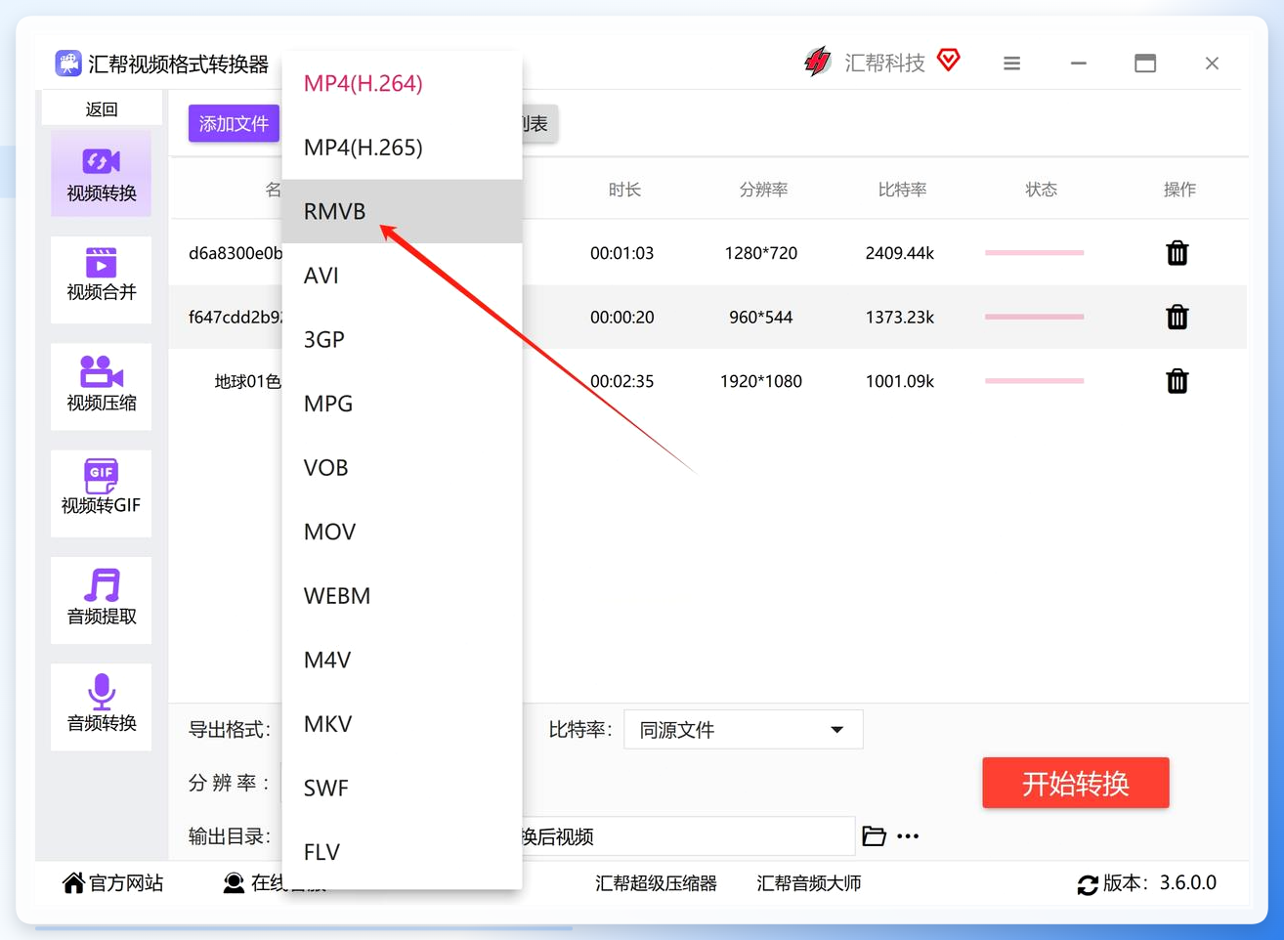Open the 视频压缩 video compression tool
The image size is (1284, 940).
102,387
